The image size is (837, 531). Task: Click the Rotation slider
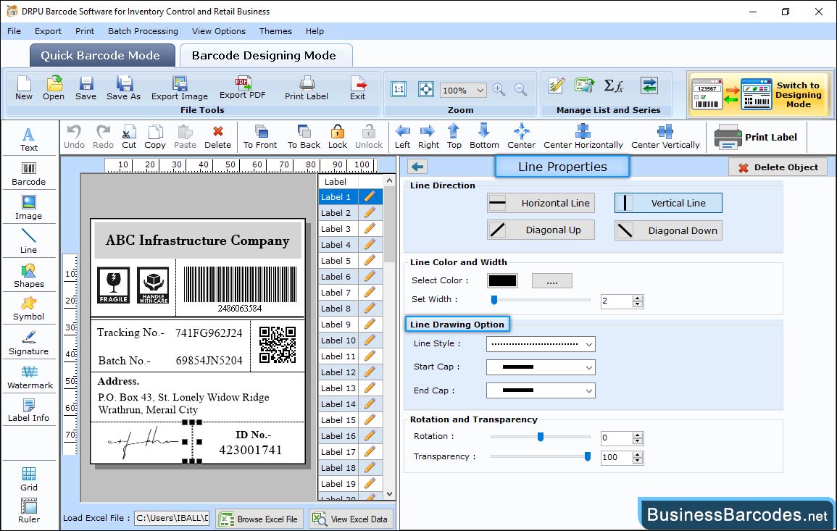coord(540,437)
